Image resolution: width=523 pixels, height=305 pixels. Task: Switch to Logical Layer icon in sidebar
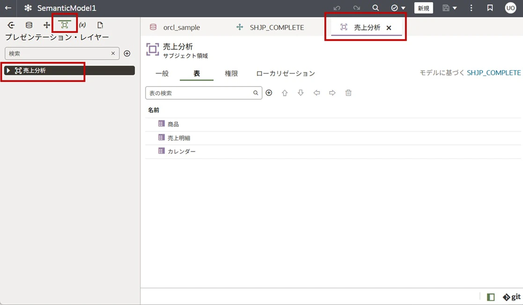point(47,25)
